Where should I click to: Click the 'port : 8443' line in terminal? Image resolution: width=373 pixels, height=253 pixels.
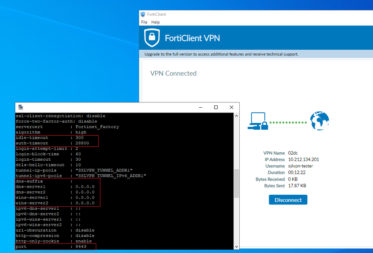(51, 247)
